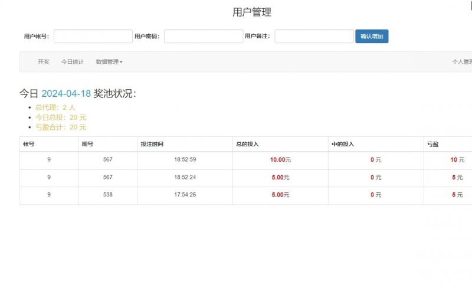Click period number 538 in table
The width and height of the screenshot is (472, 288).
[x=107, y=195]
